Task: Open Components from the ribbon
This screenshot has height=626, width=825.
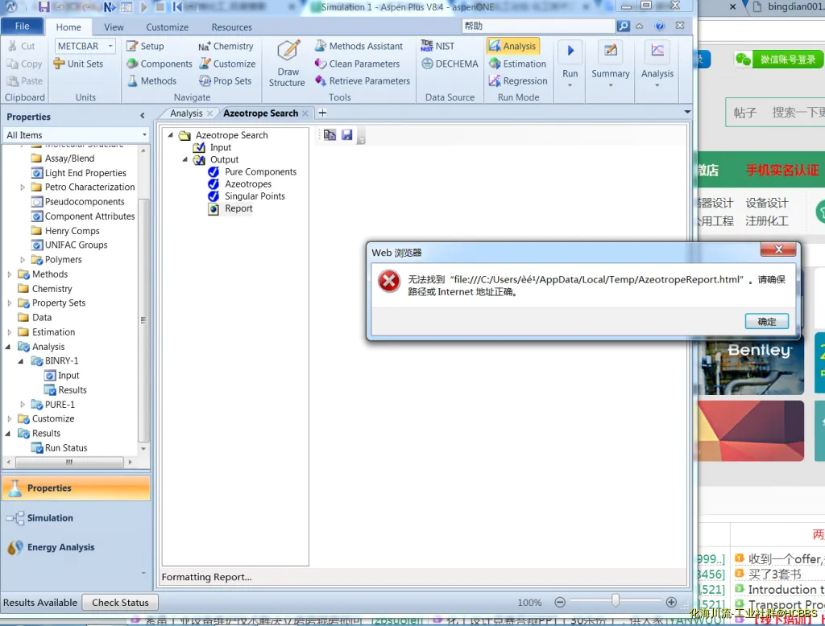Action: pyautogui.click(x=160, y=64)
